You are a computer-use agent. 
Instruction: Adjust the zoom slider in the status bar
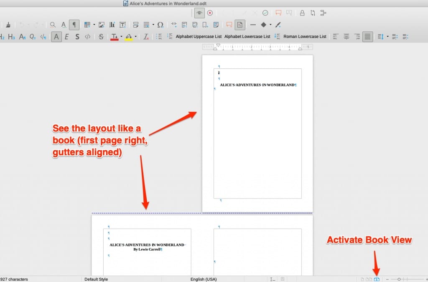pyautogui.click(x=399, y=279)
